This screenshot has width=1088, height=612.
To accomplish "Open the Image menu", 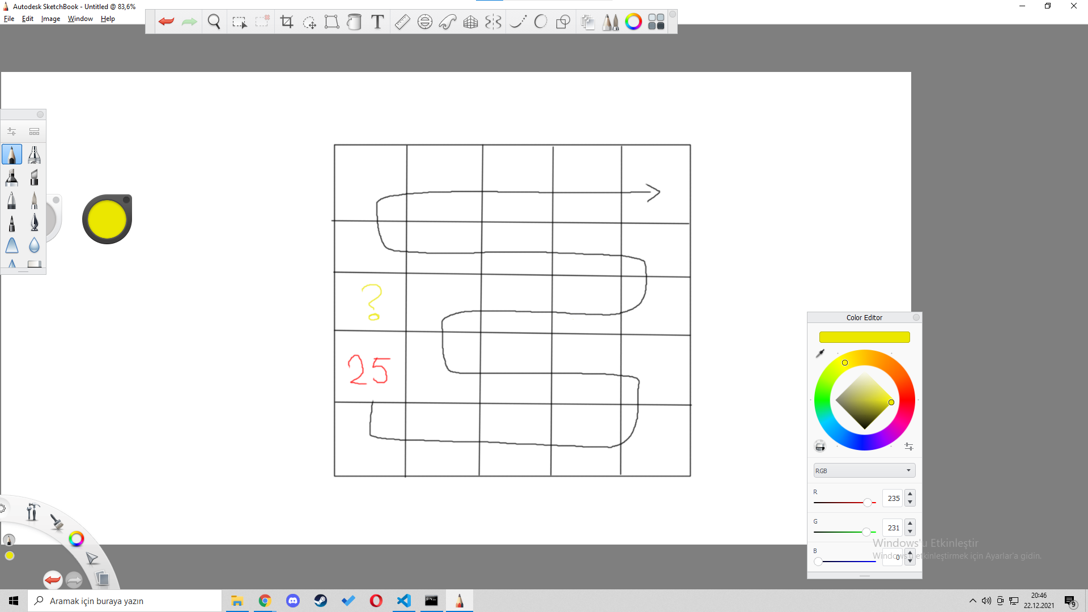I will tap(50, 19).
